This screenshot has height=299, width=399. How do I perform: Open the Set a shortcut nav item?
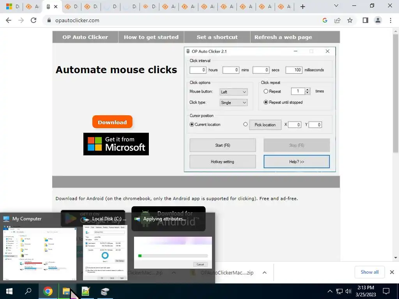tap(217, 37)
